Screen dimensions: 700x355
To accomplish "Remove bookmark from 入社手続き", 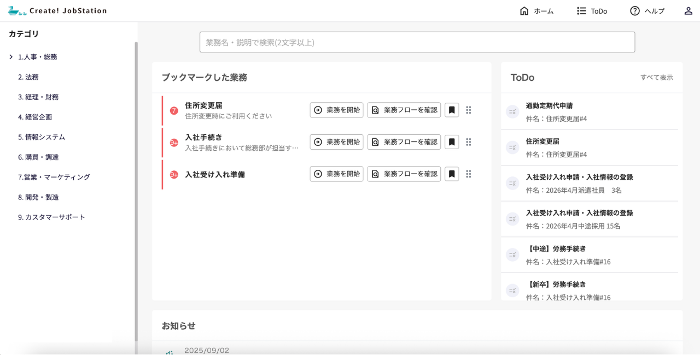I will tap(452, 142).
